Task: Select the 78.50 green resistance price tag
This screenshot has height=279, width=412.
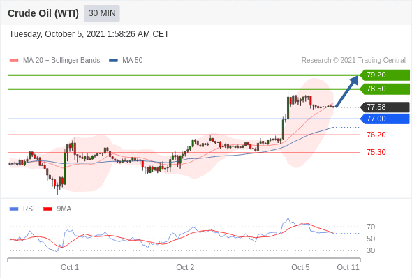Action: click(385, 89)
